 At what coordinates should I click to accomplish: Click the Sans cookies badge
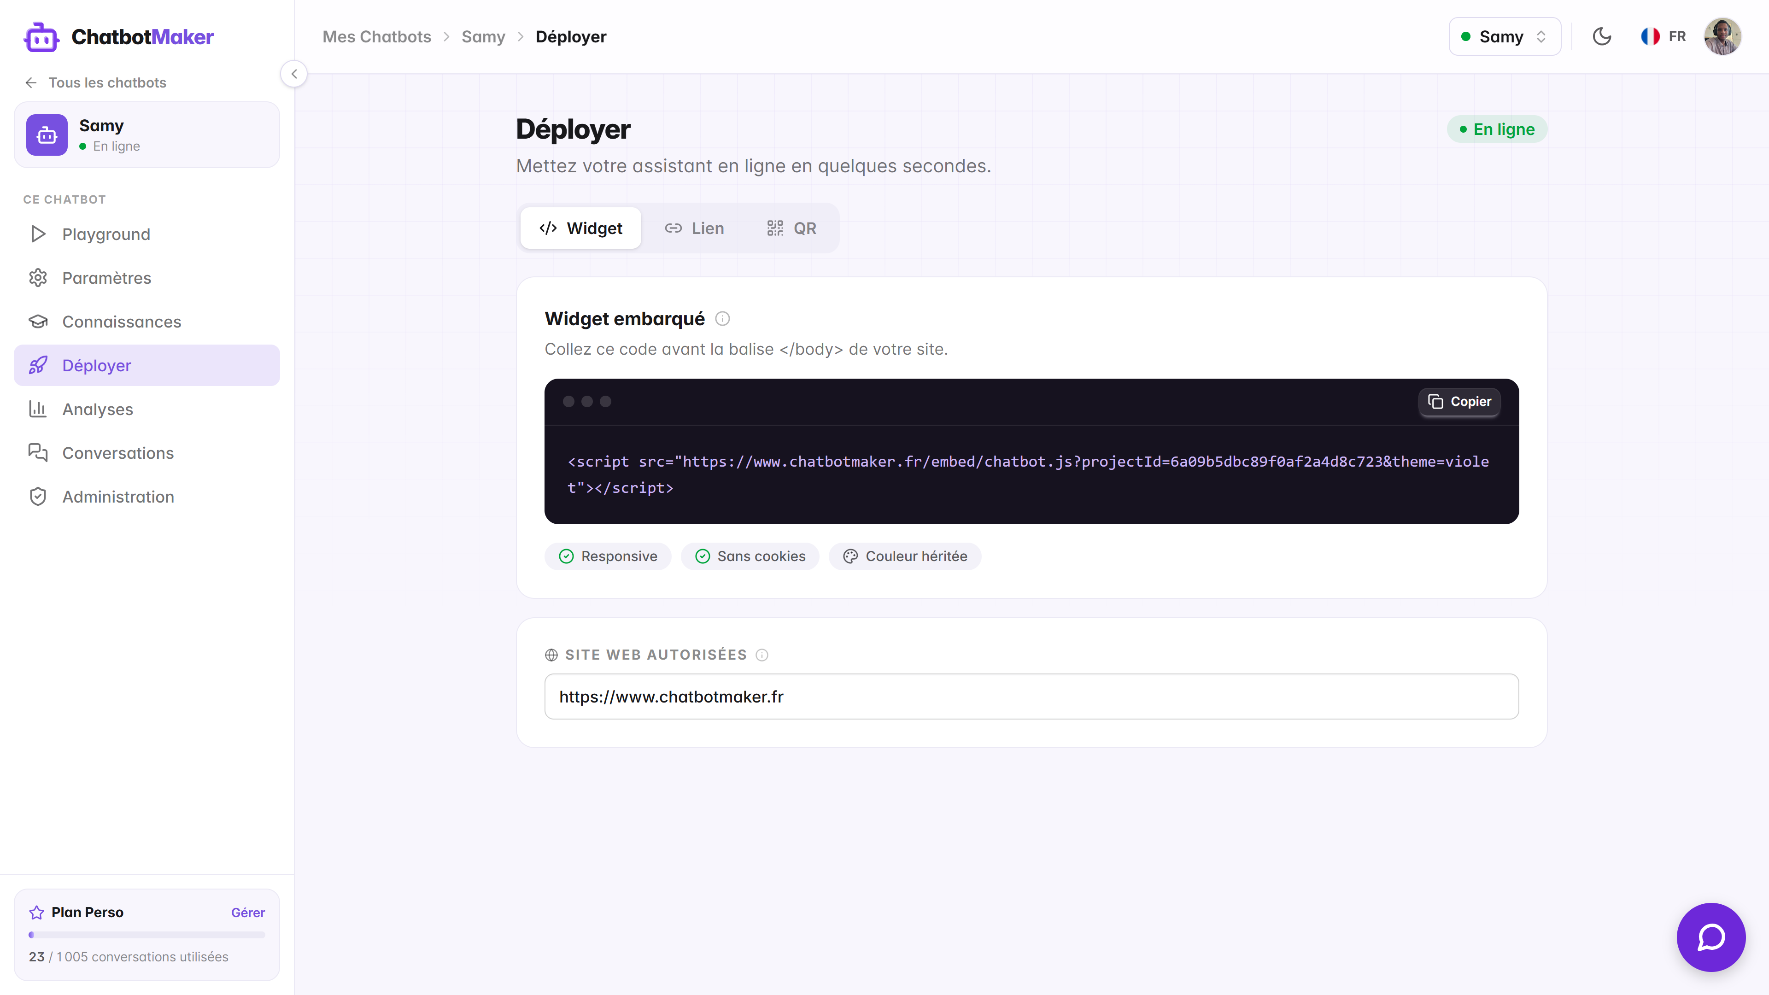click(x=750, y=556)
